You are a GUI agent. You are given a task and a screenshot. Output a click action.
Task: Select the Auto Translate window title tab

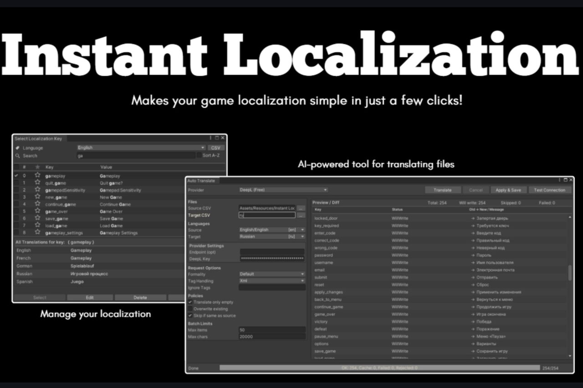pyautogui.click(x=202, y=180)
